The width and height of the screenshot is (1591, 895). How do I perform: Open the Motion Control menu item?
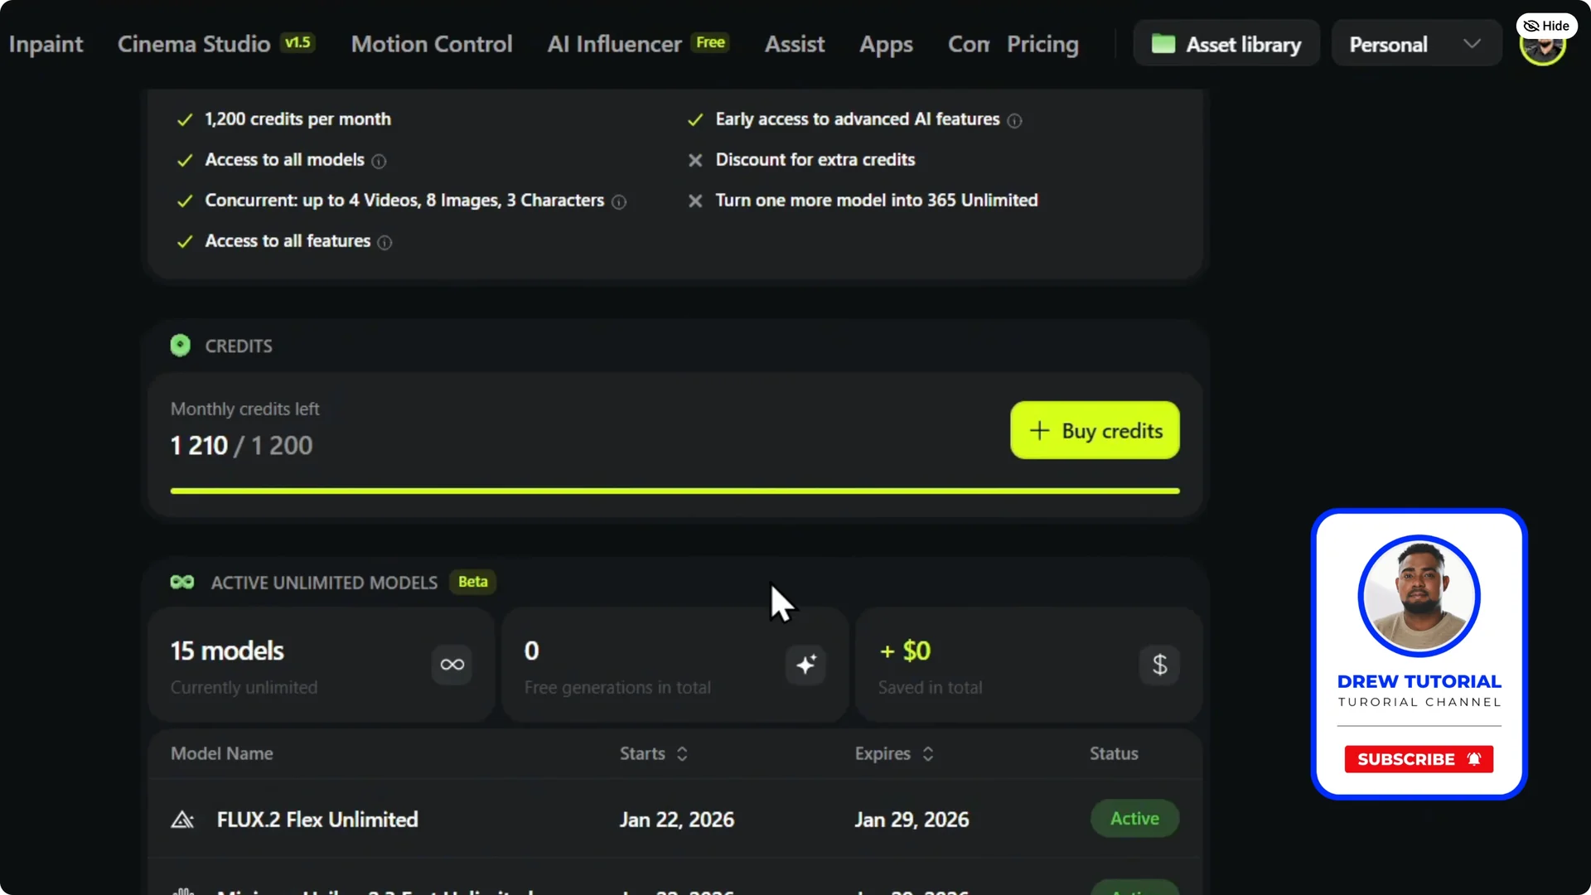pyautogui.click(x=431, y=44)
